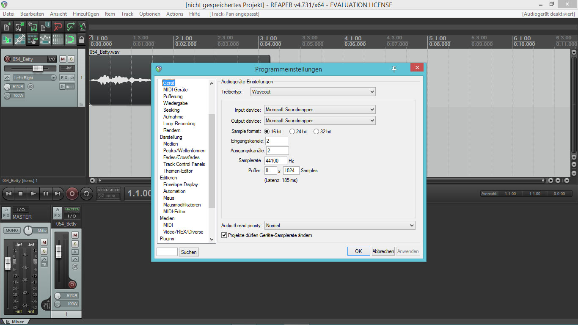578x325 pixels.
Task: Mute the 054_Betty track in the track panel
Action: pyautogui.click(x=63, y=59)
